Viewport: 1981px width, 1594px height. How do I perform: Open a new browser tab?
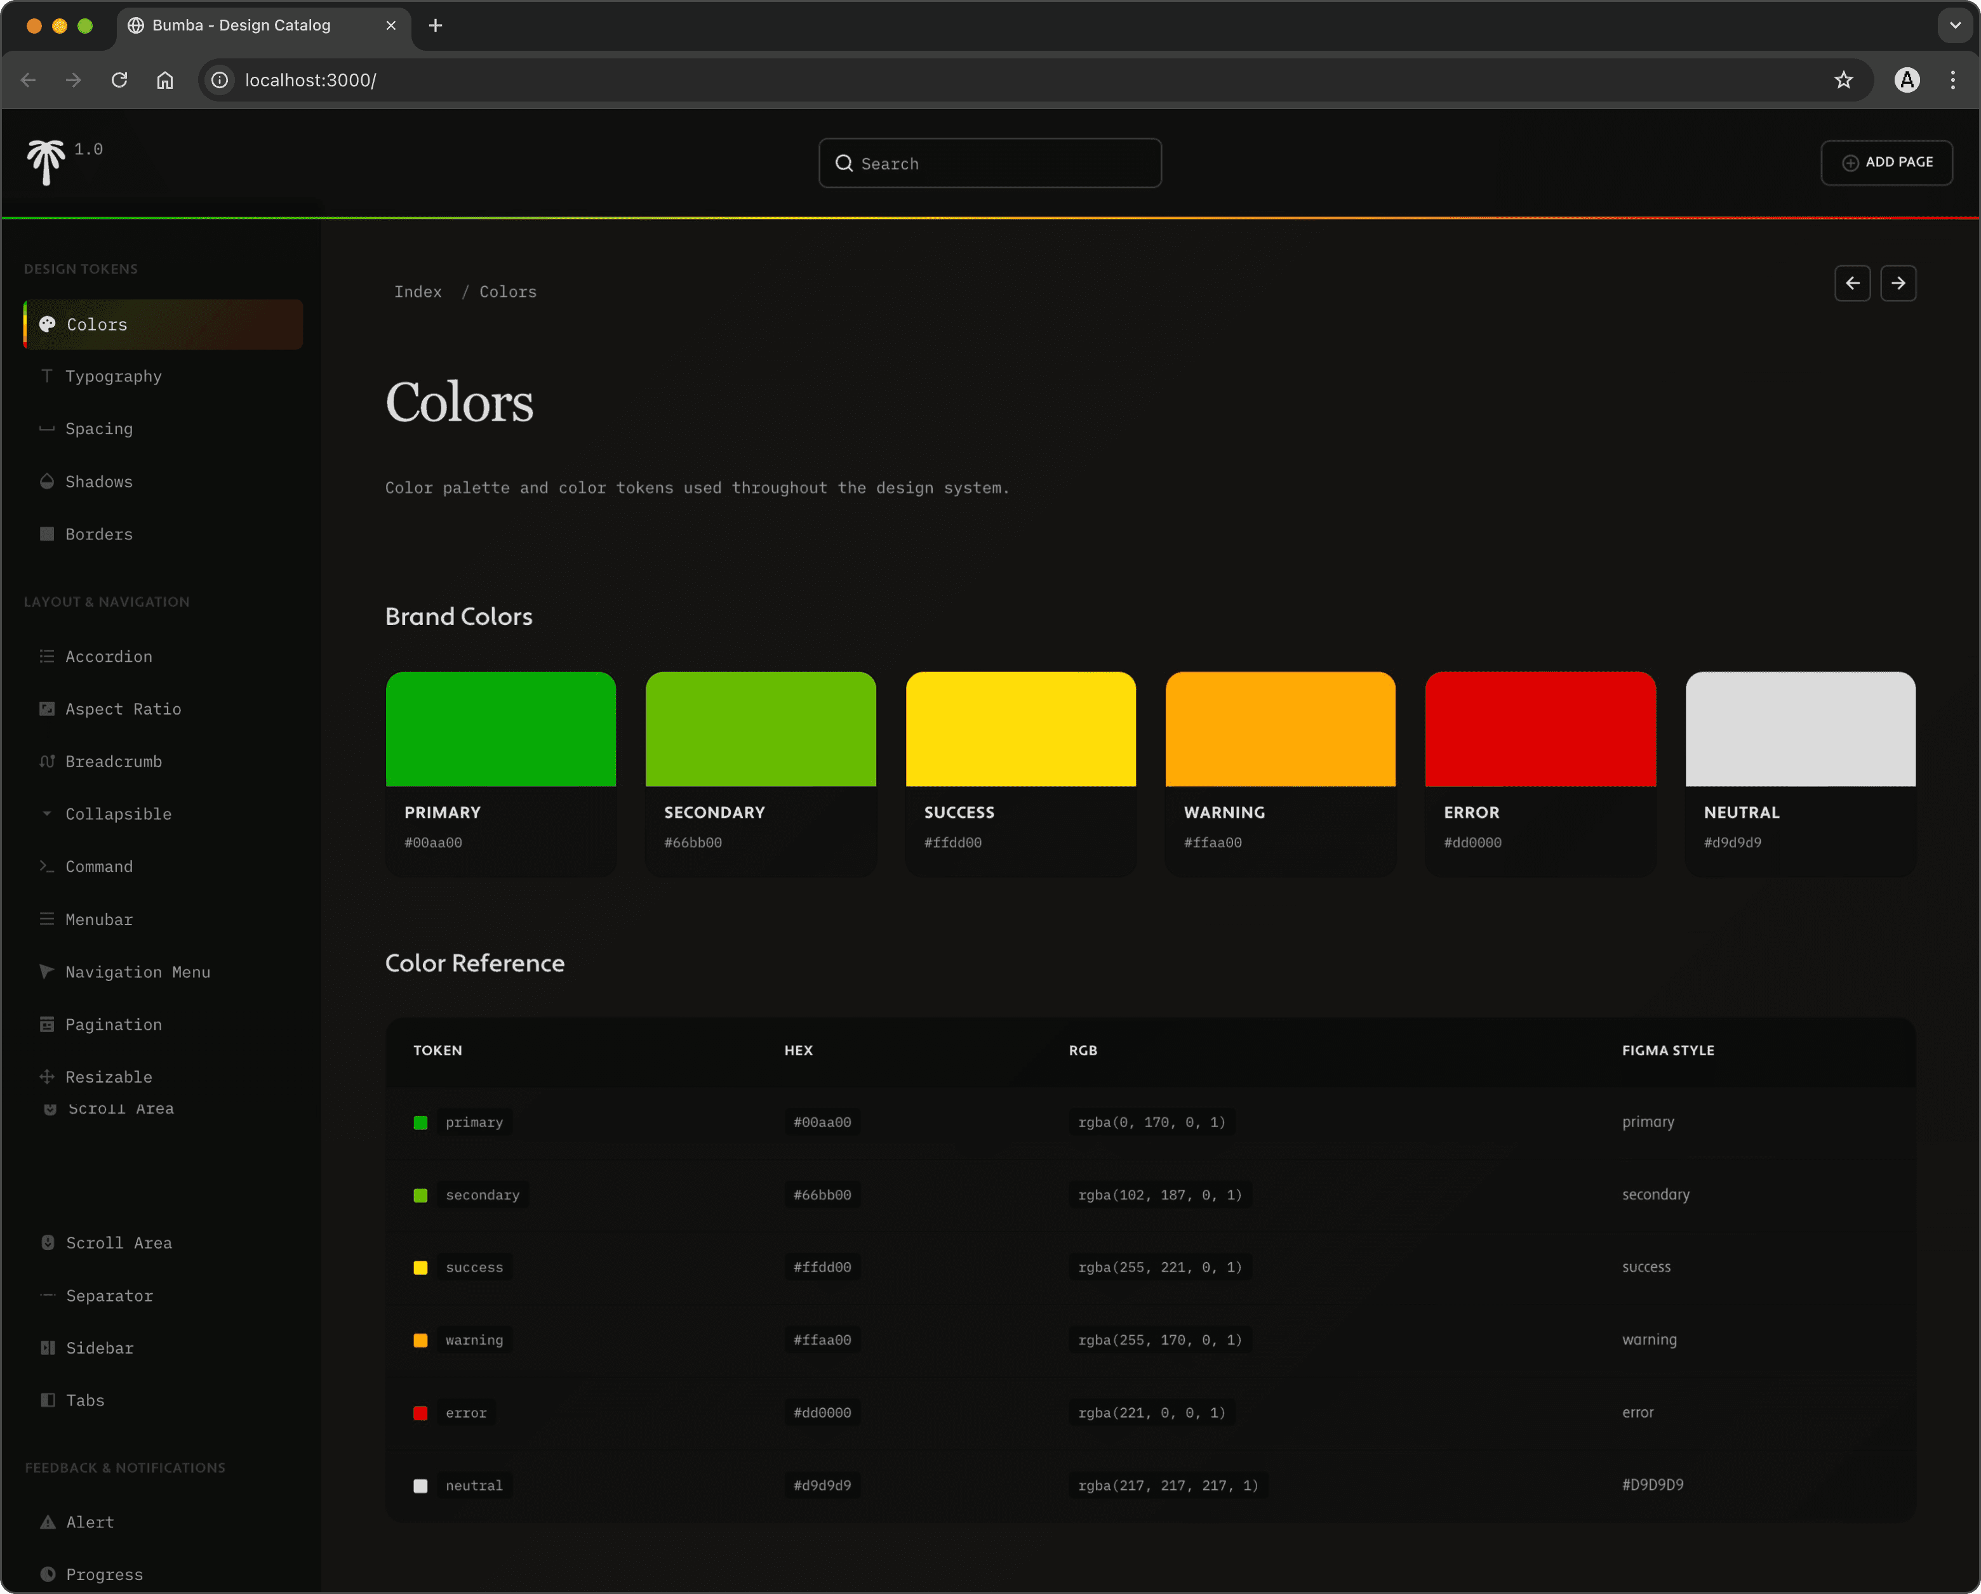(436, 25)
